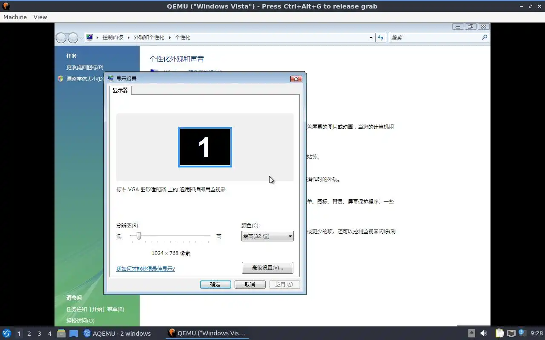Open the file manager taskbar icon
The height and width of the screenshot is (340, 545).
[x=61, y=333]
